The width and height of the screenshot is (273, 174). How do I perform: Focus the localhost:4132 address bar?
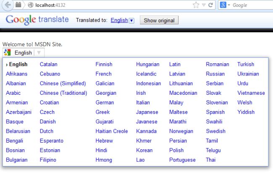pos(111,5)
